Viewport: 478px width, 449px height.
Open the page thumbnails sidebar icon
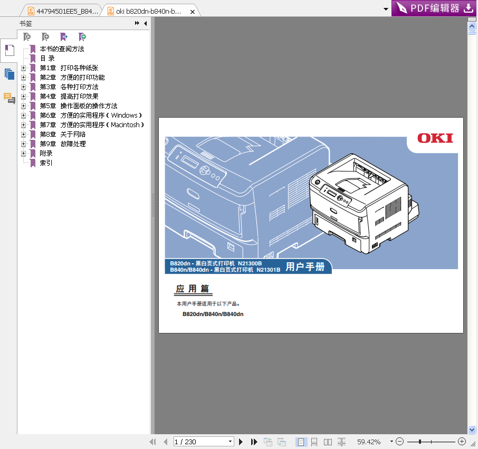(9, 74)
